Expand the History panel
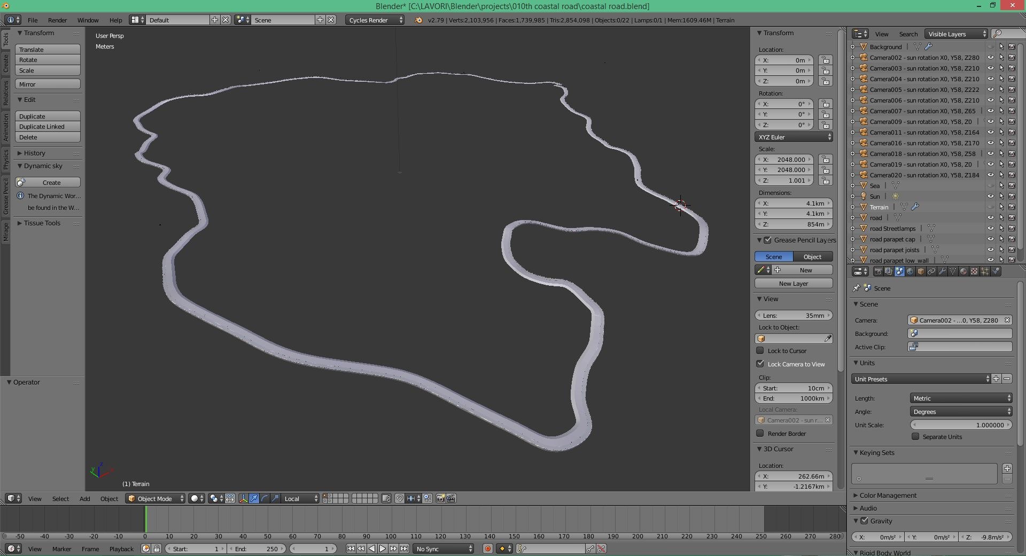1026x556 pixels. pyautogui.click(x=34, y=153)
